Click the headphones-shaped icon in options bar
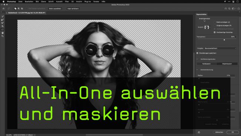This screenshot has width=241, height=136. 225,9
